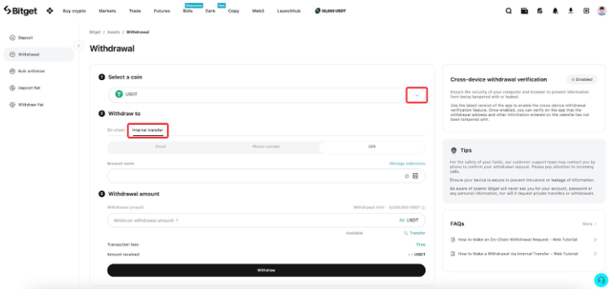Click the black Withdraw button
This screenshot has height=289, width=611.
[266, 270]
